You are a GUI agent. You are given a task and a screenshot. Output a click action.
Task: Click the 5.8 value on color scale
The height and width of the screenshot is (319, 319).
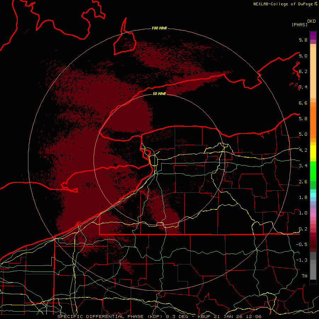click(303, 118)
